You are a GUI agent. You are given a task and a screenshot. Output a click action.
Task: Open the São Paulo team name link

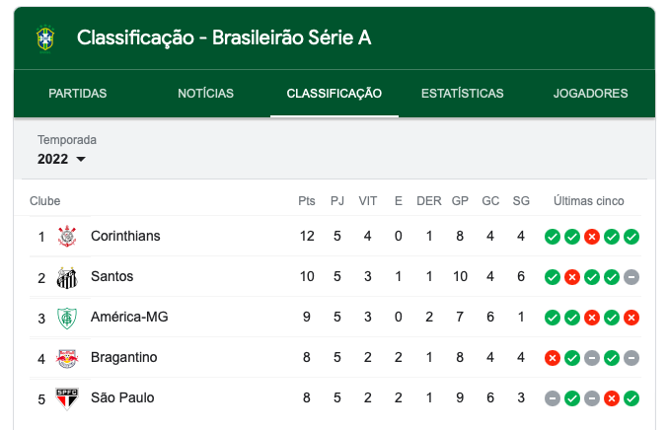pyautogui.click(x=122, y=398)
